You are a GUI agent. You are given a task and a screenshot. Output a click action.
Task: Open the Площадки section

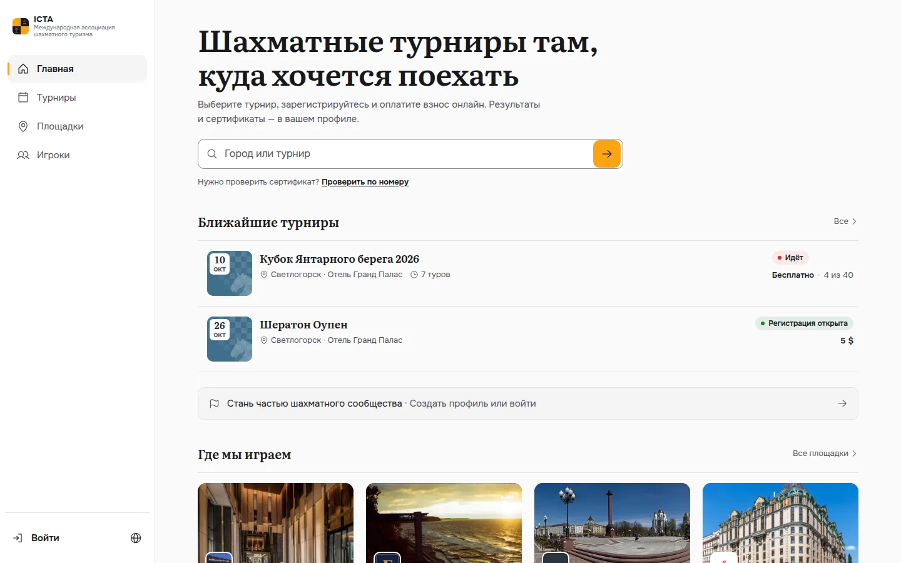click(78, 126)
